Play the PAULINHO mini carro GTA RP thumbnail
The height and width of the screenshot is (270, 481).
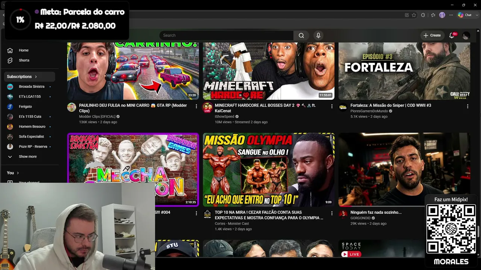tap(133, 70)
